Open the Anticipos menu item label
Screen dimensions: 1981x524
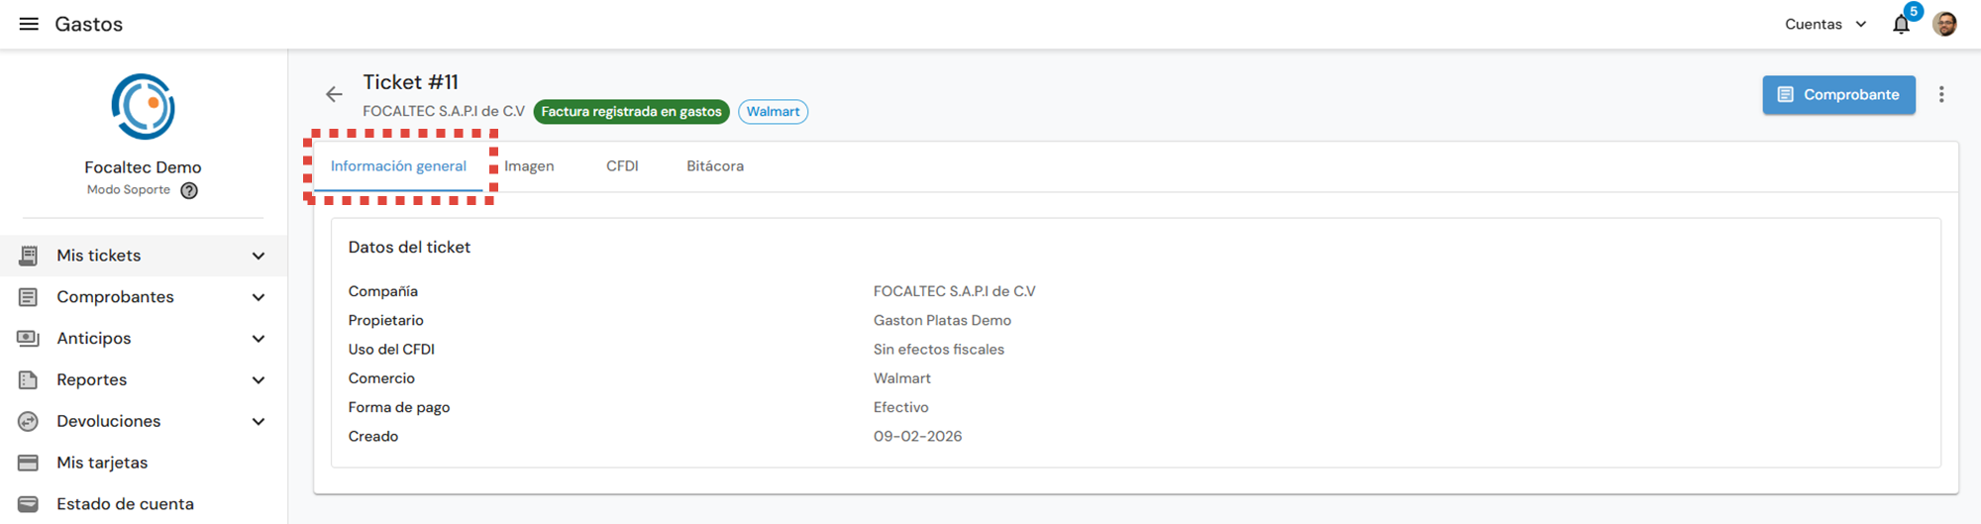point(94,339)
